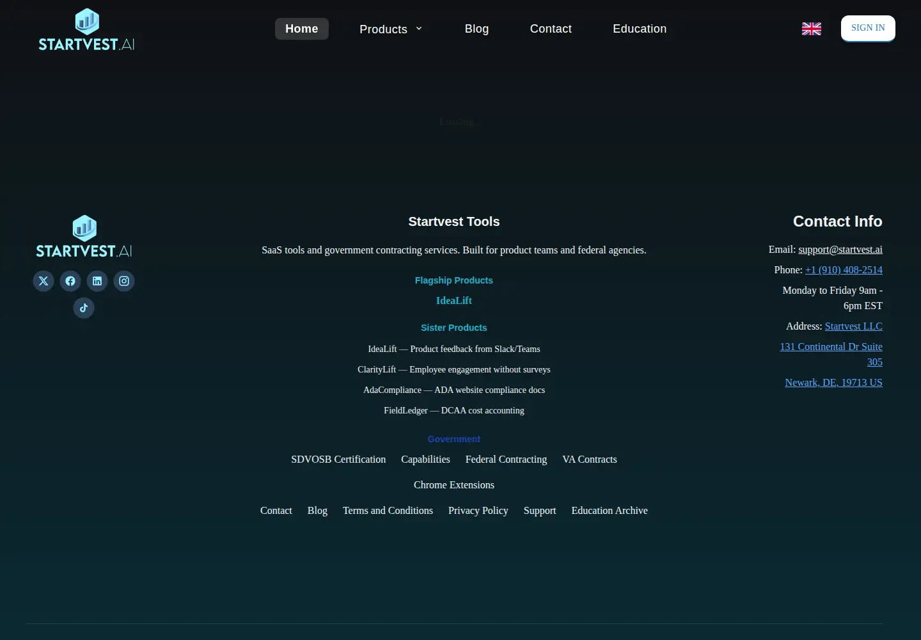
Task: Open Privacy Policy link
Action: pos(478,511)
